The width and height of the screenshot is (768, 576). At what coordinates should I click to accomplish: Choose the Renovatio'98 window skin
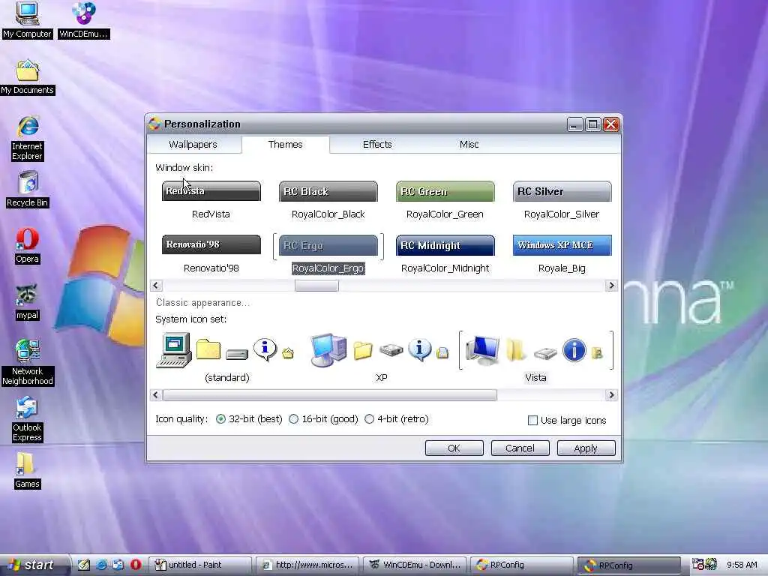[x=211, y=253]
